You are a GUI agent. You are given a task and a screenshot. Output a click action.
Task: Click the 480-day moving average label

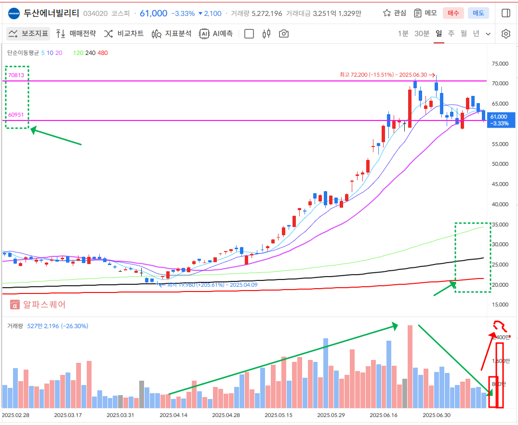(103, 53)
